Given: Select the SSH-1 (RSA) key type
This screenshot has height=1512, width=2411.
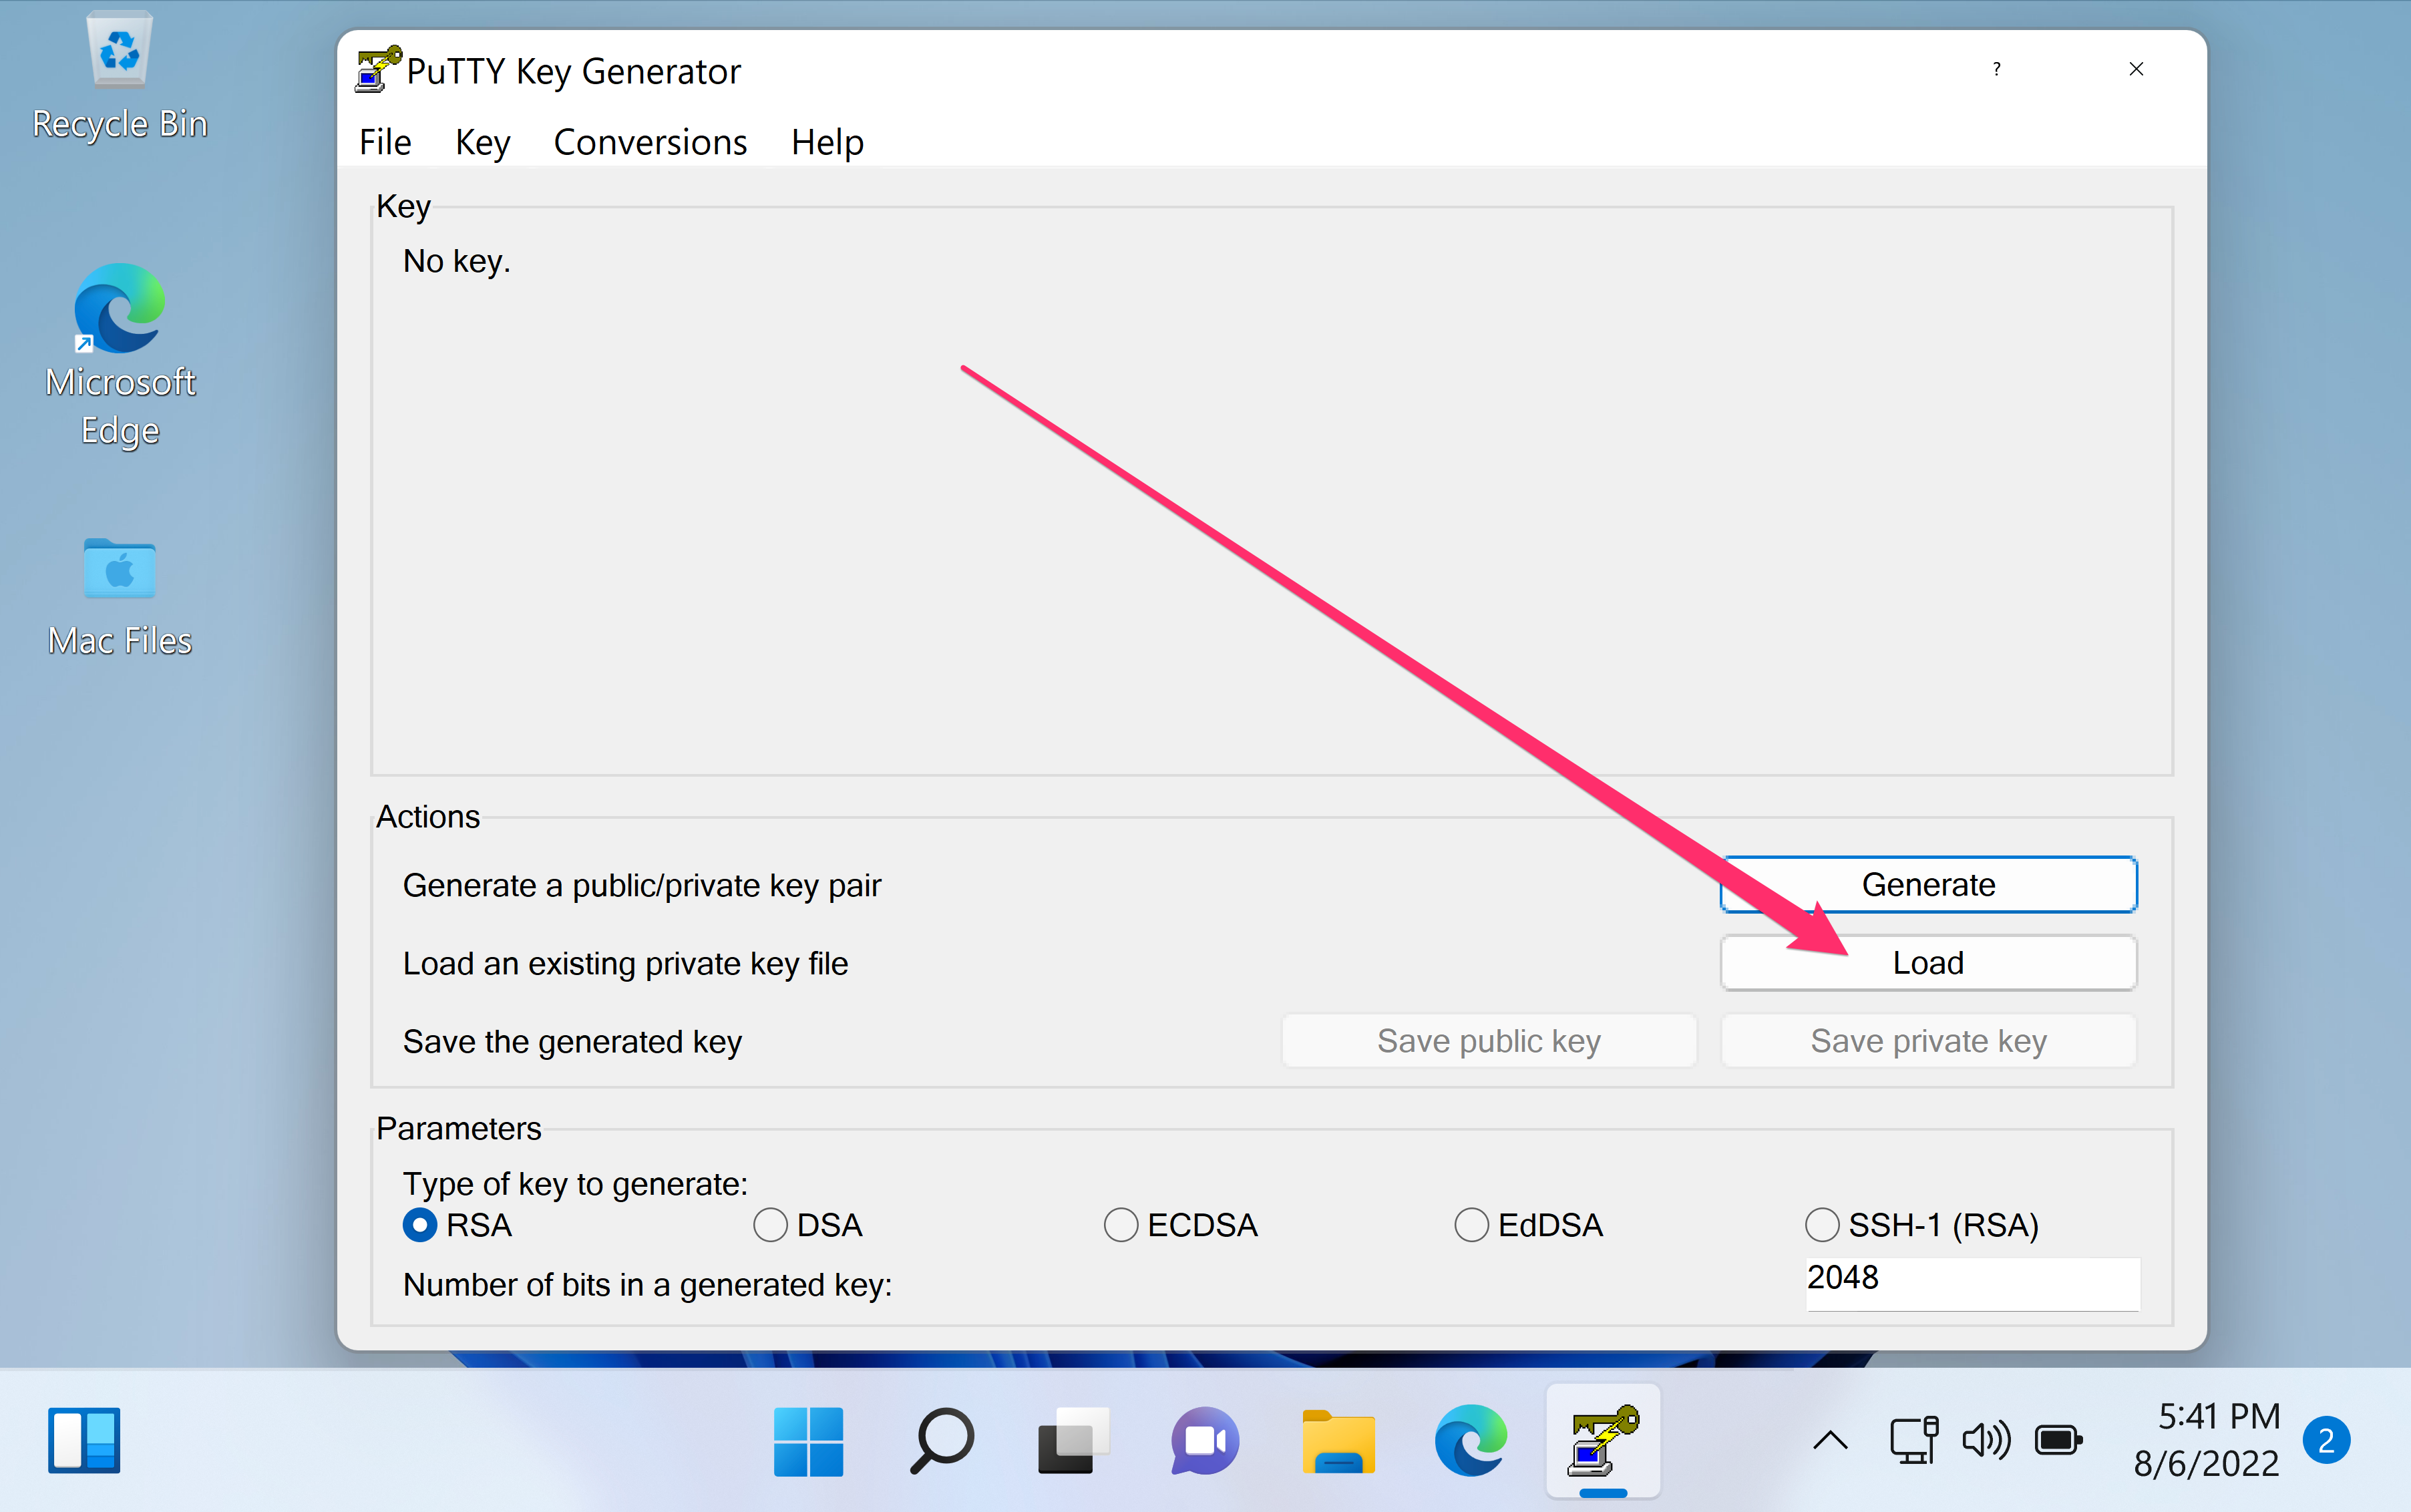Looking at the screenshot, I should click(1922, 1225).
